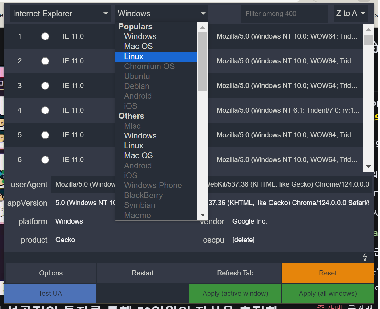Open the Z to A sort dropdown

pos(350,13)
